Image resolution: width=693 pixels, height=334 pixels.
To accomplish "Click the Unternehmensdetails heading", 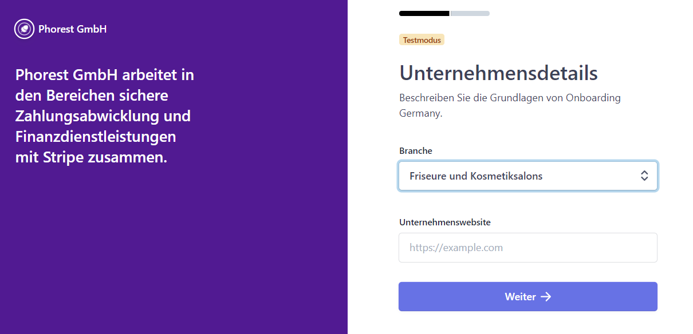I will (x=498, y=73).
